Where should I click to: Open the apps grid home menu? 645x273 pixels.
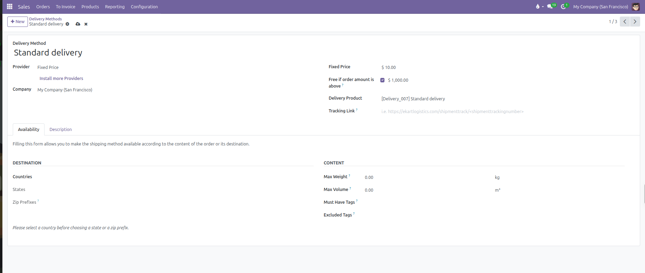pos(10,7)
